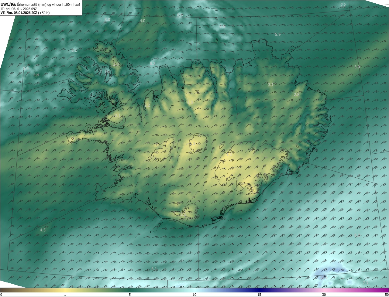Click the 7.6 value label over the Westfjords
Viewport: 389px width, 297px height.
pos(107,72)
